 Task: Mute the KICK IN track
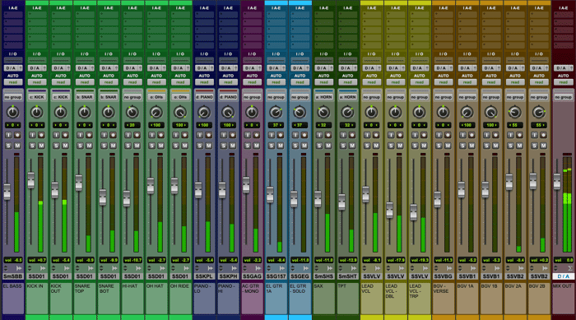tap(41, 146)
